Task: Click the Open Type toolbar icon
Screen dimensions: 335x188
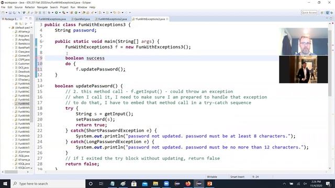Action: [x=84, y=13]
